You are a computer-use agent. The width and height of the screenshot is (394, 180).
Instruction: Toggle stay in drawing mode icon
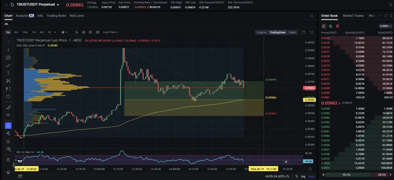8,133
